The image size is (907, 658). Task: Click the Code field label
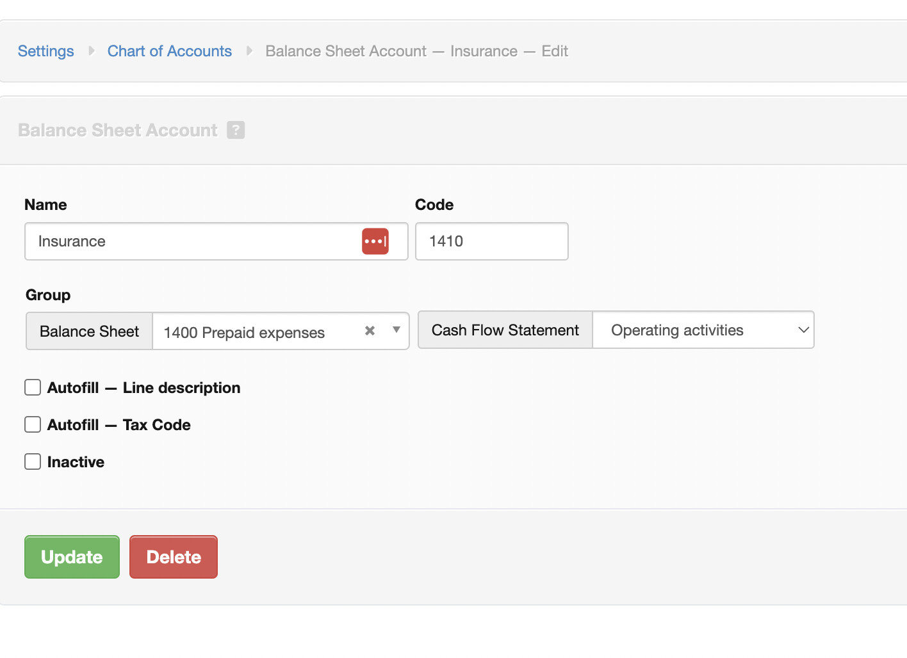pos(434,205)
